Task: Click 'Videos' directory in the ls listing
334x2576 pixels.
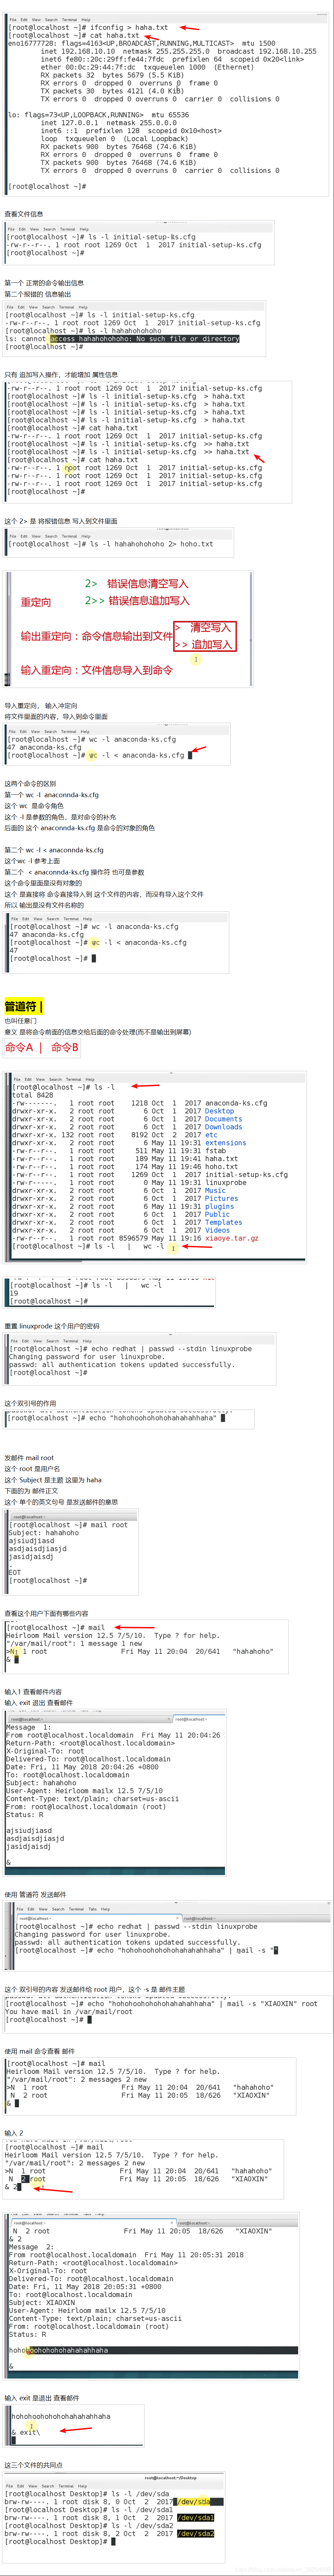Action: (x=218, y=1231)
